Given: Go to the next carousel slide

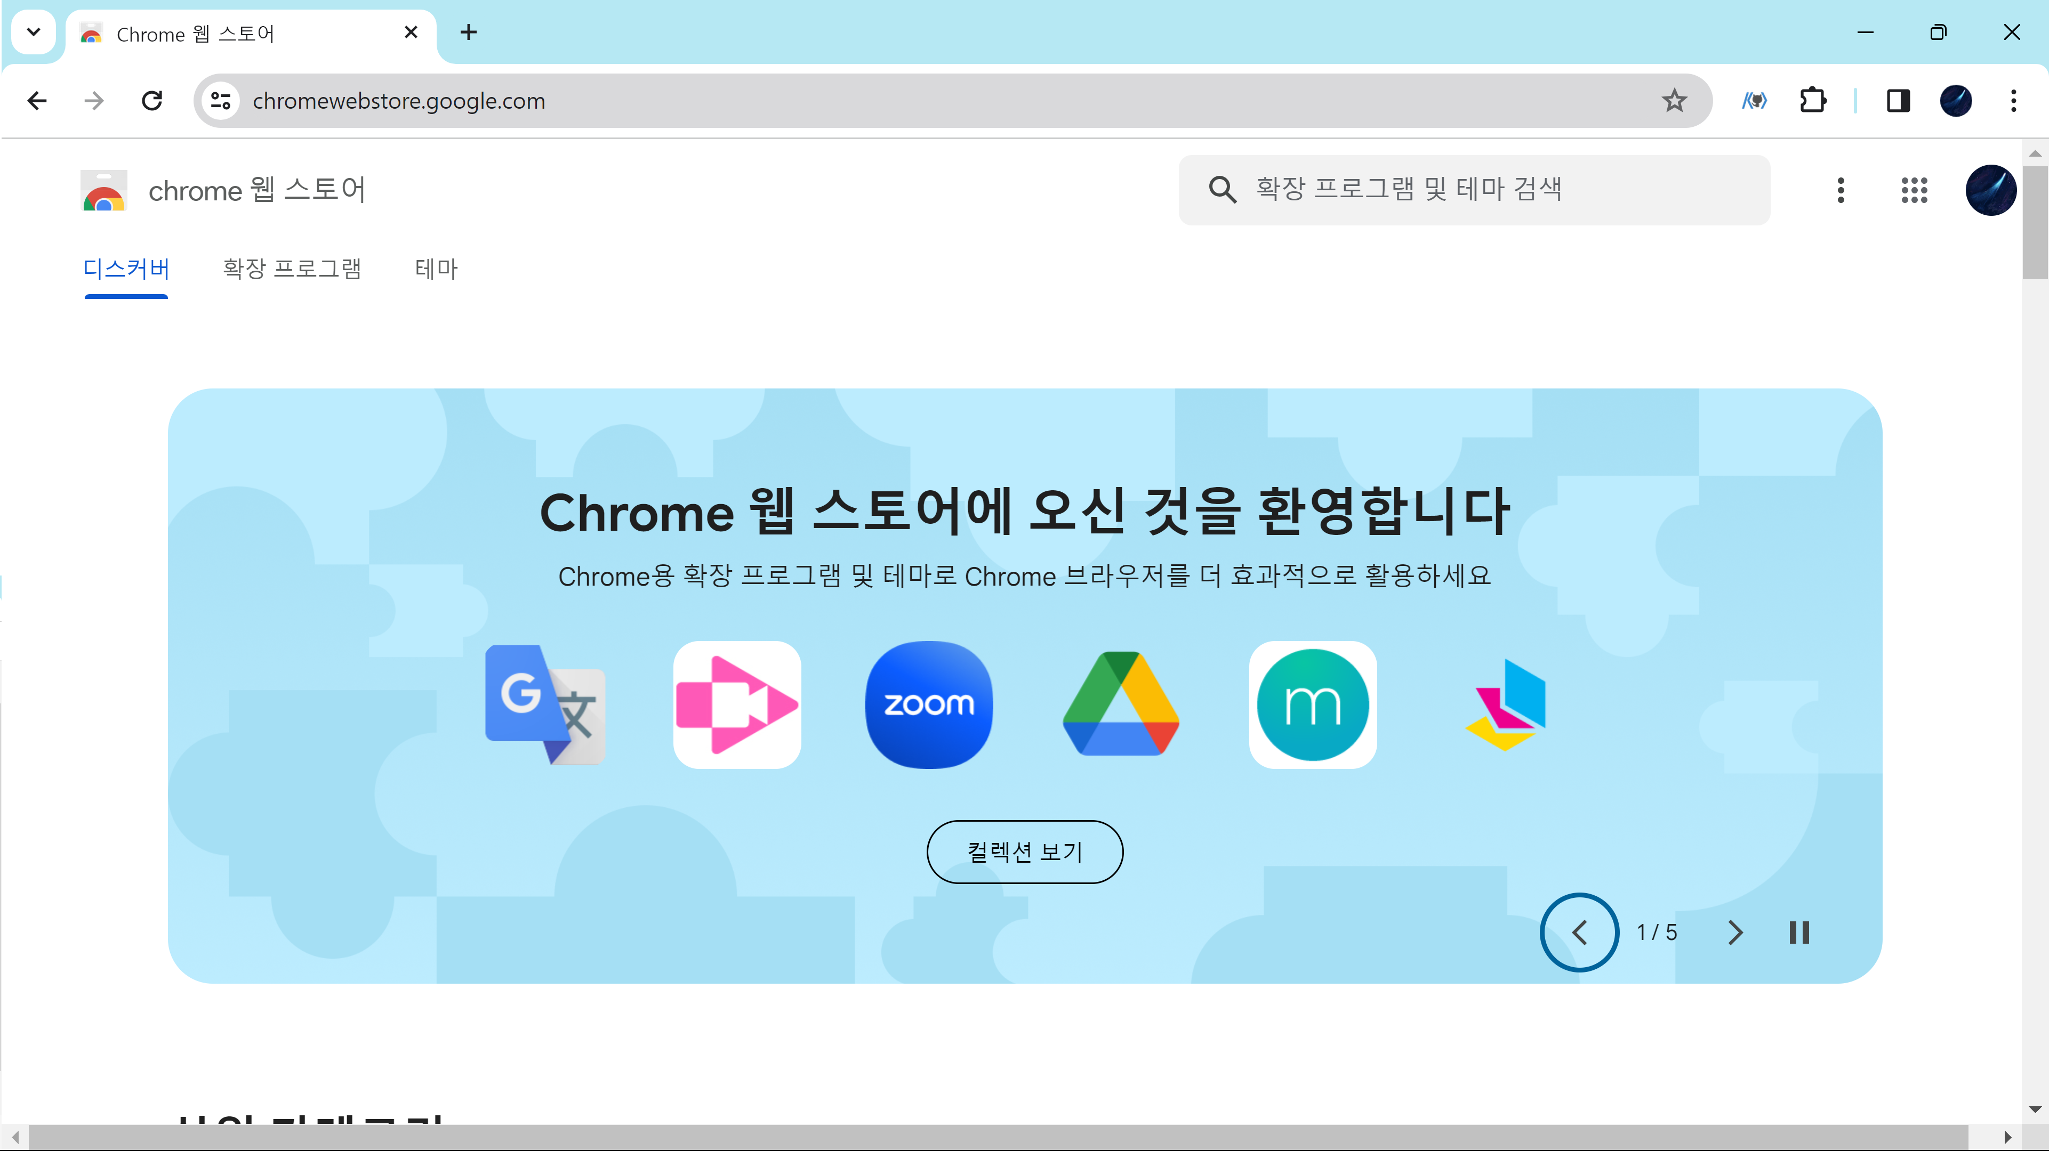Looking at the screenshot, I should pos(1735,933).
